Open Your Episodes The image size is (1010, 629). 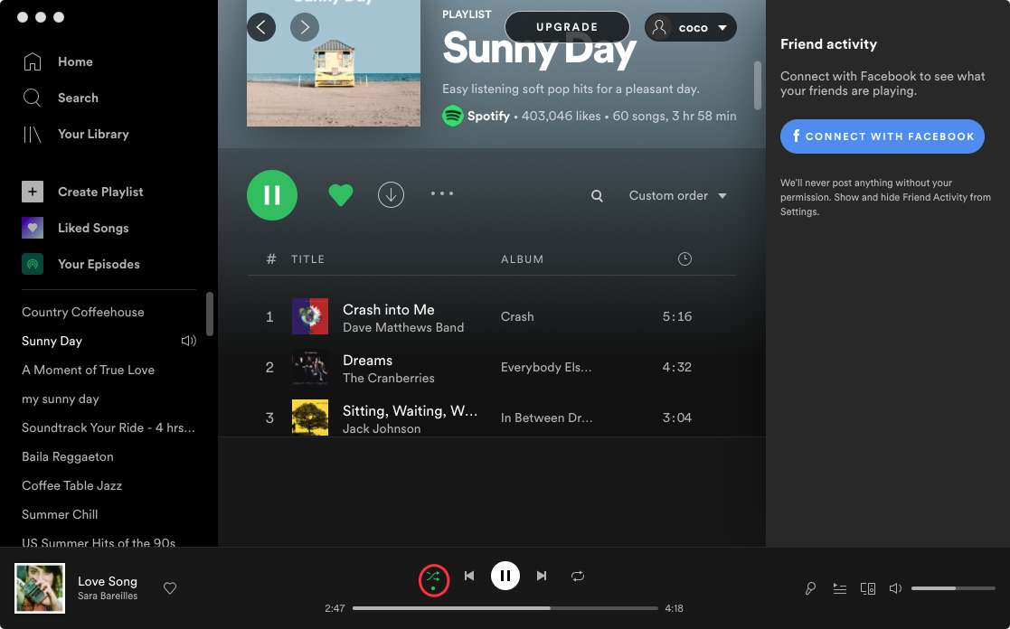point(80,264)
